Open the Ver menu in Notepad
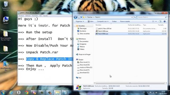The image size is (170, 95). point(41,16)
